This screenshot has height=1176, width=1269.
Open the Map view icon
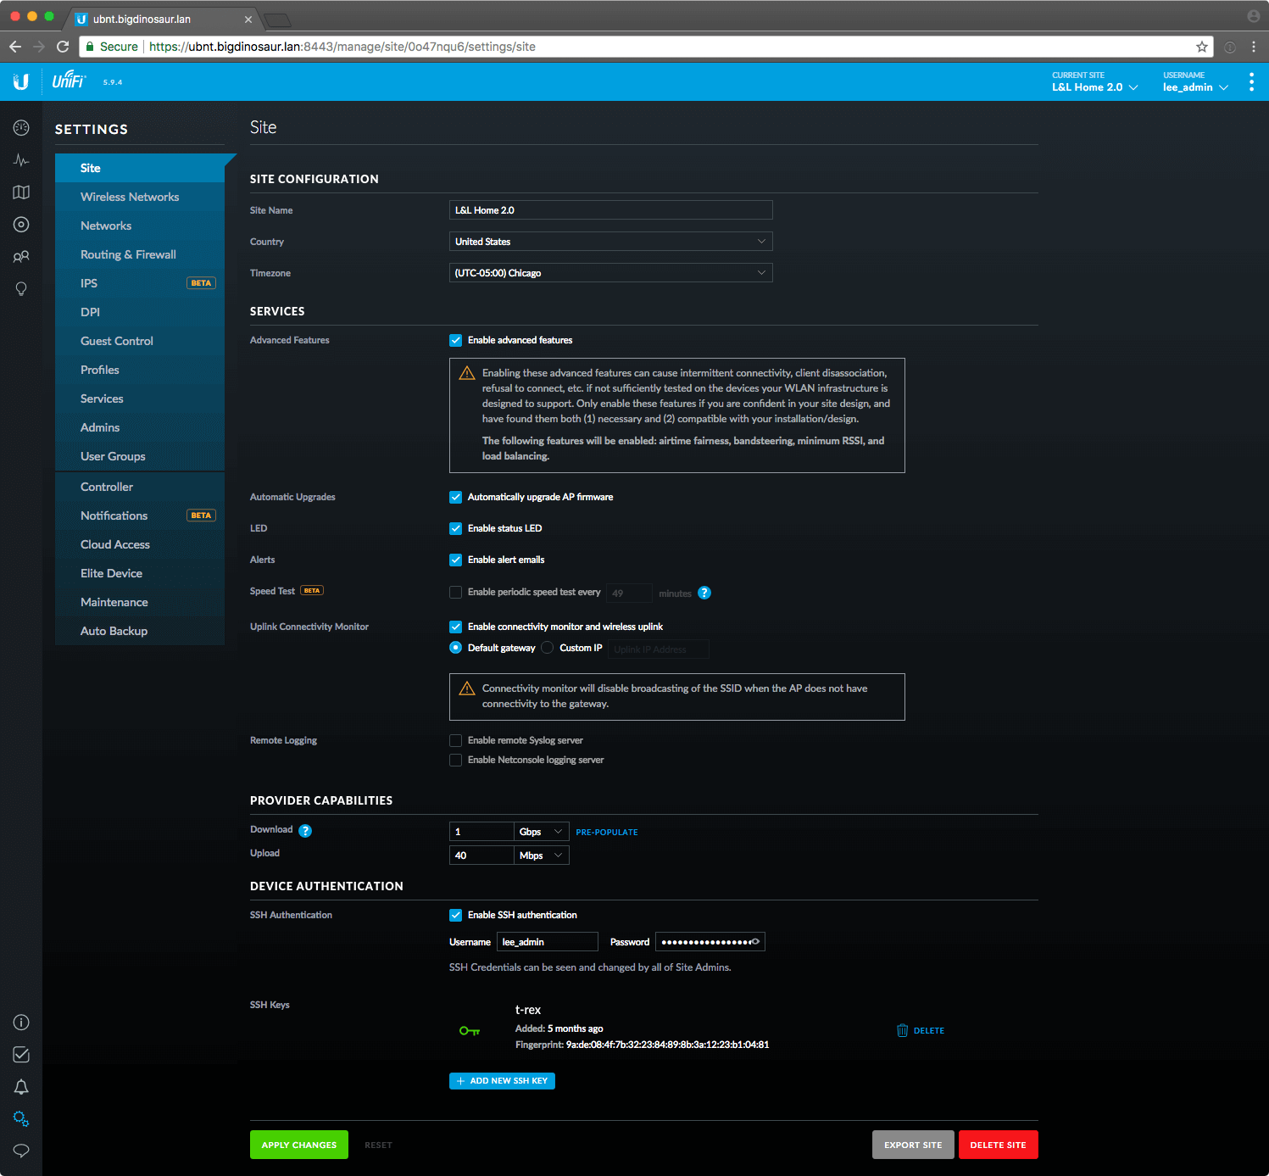pos(21,192)
